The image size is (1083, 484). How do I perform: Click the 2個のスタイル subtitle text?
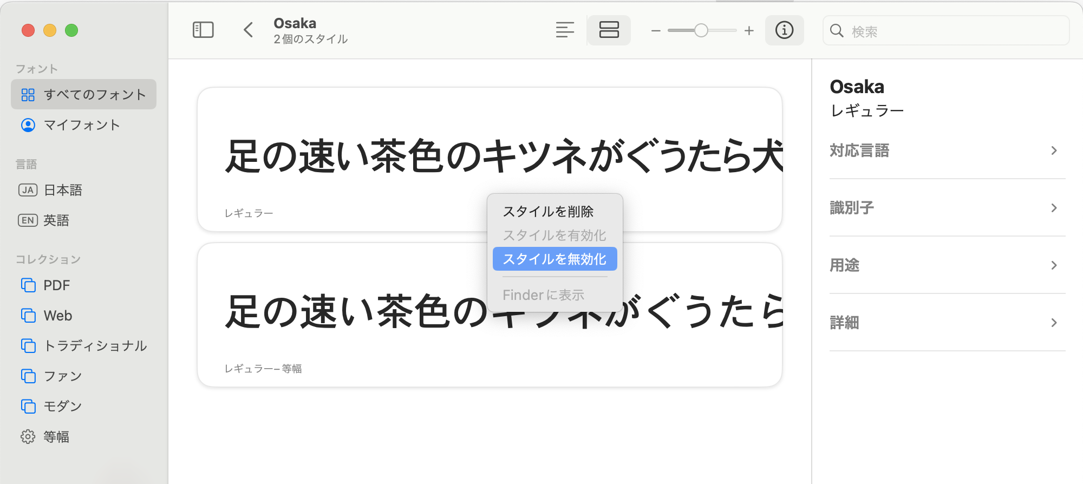point(310,39)
